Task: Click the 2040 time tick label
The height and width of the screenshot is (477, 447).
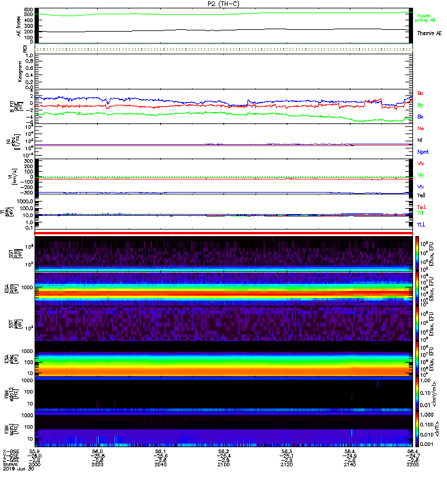Action: point(160,464)
